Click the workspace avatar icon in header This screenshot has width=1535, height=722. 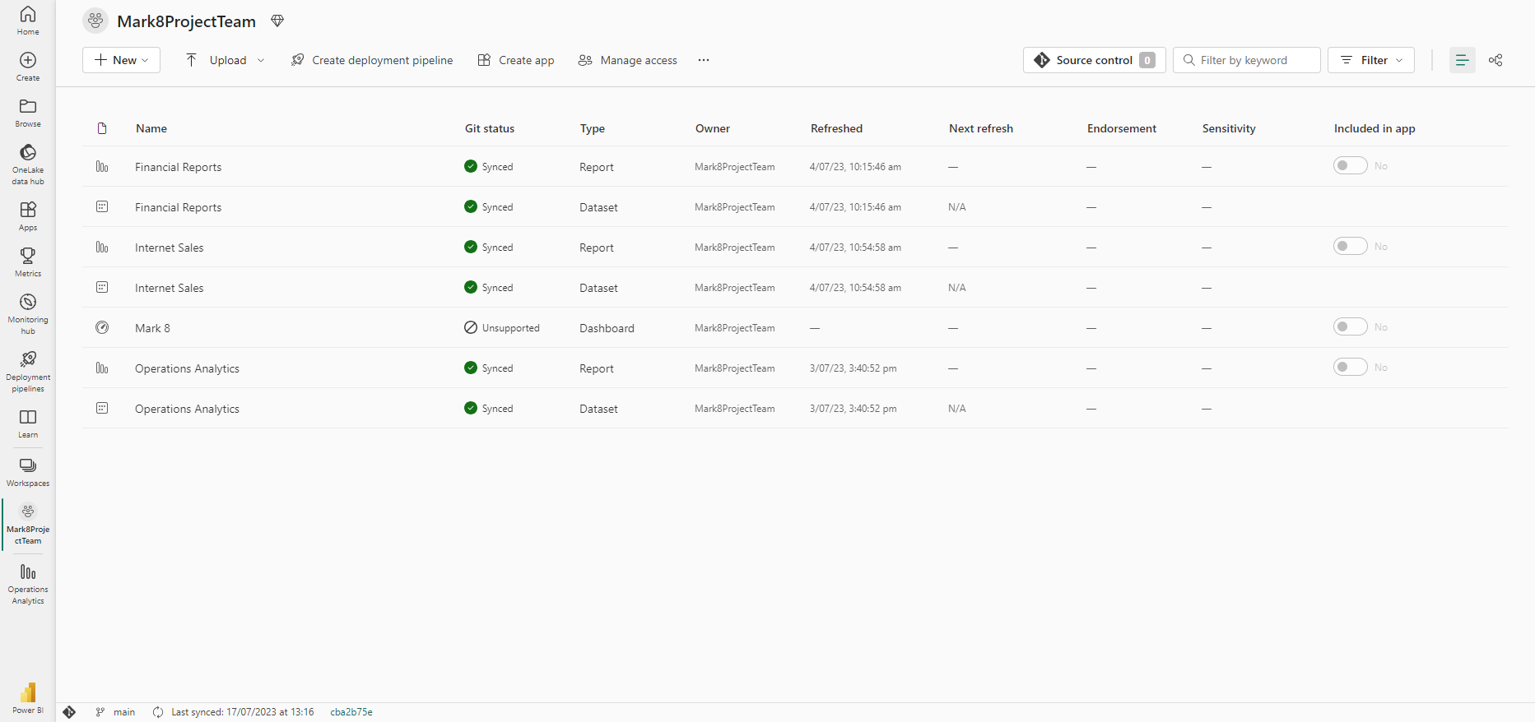(95, 21)
